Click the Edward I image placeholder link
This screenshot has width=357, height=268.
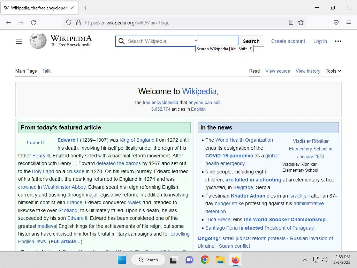pos(36,142)
